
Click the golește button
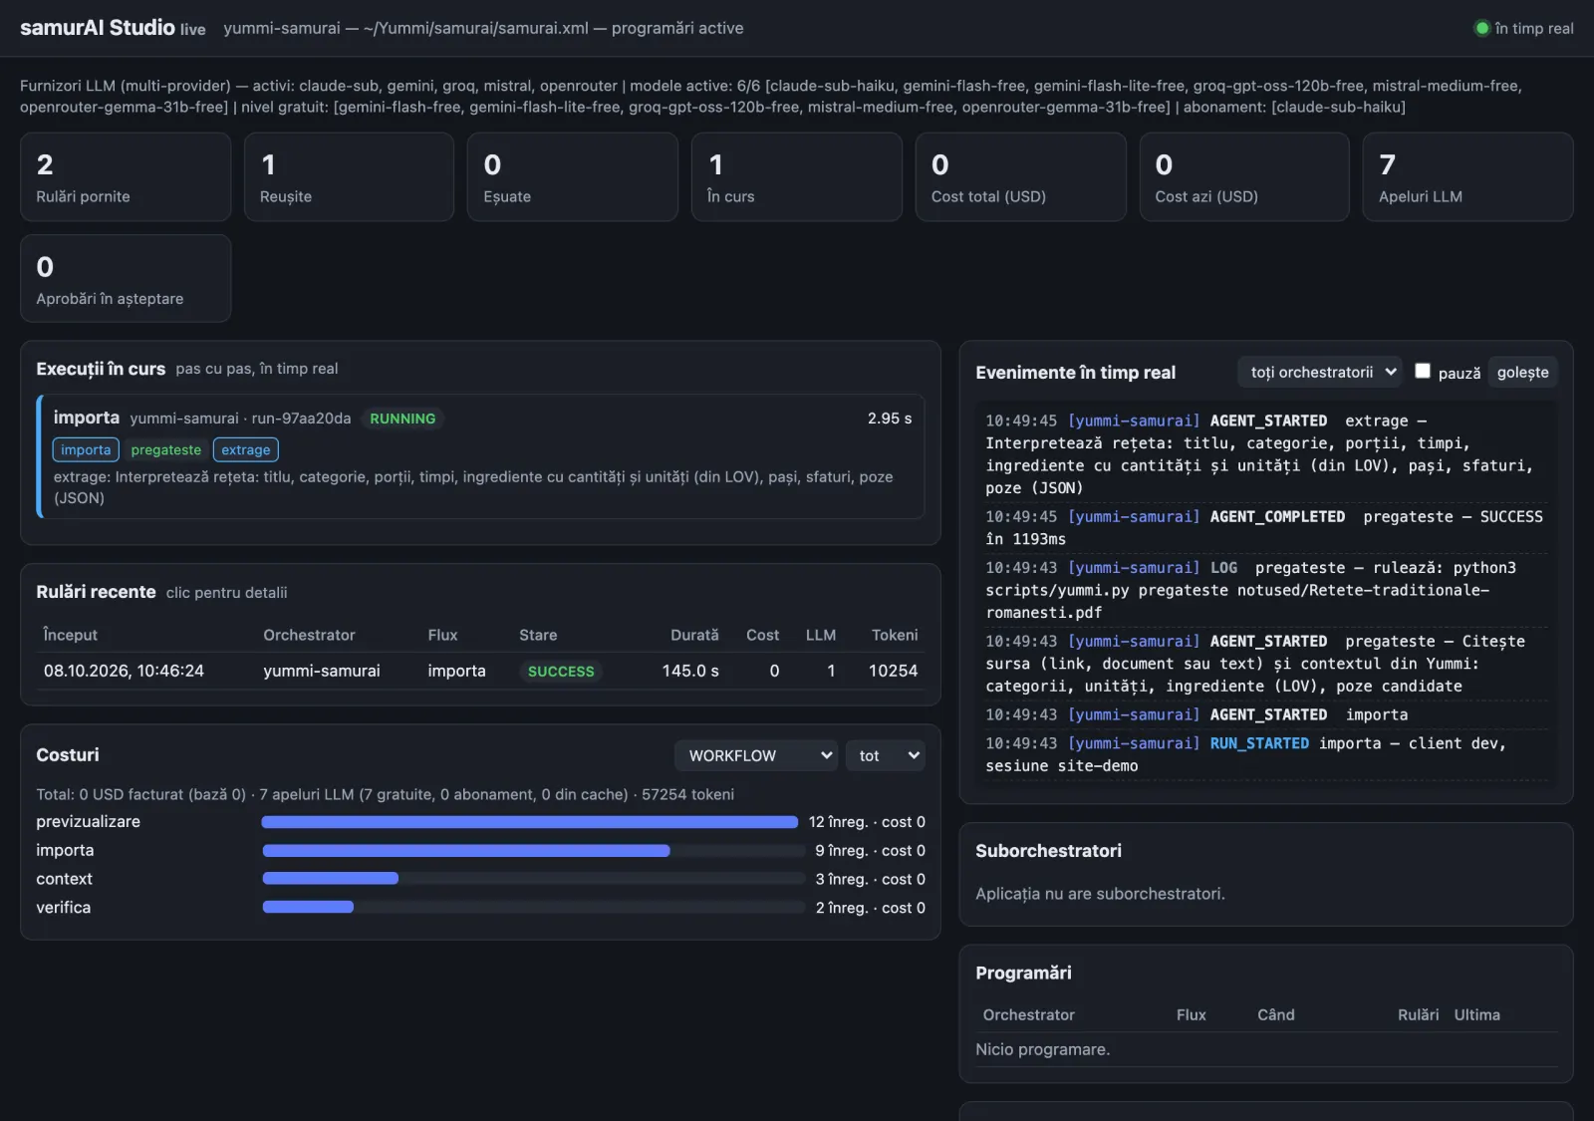(x=1522, y=372)
